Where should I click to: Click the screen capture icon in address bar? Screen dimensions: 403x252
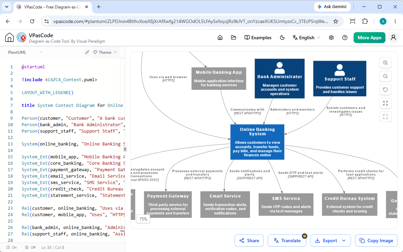tap(353, 21)
